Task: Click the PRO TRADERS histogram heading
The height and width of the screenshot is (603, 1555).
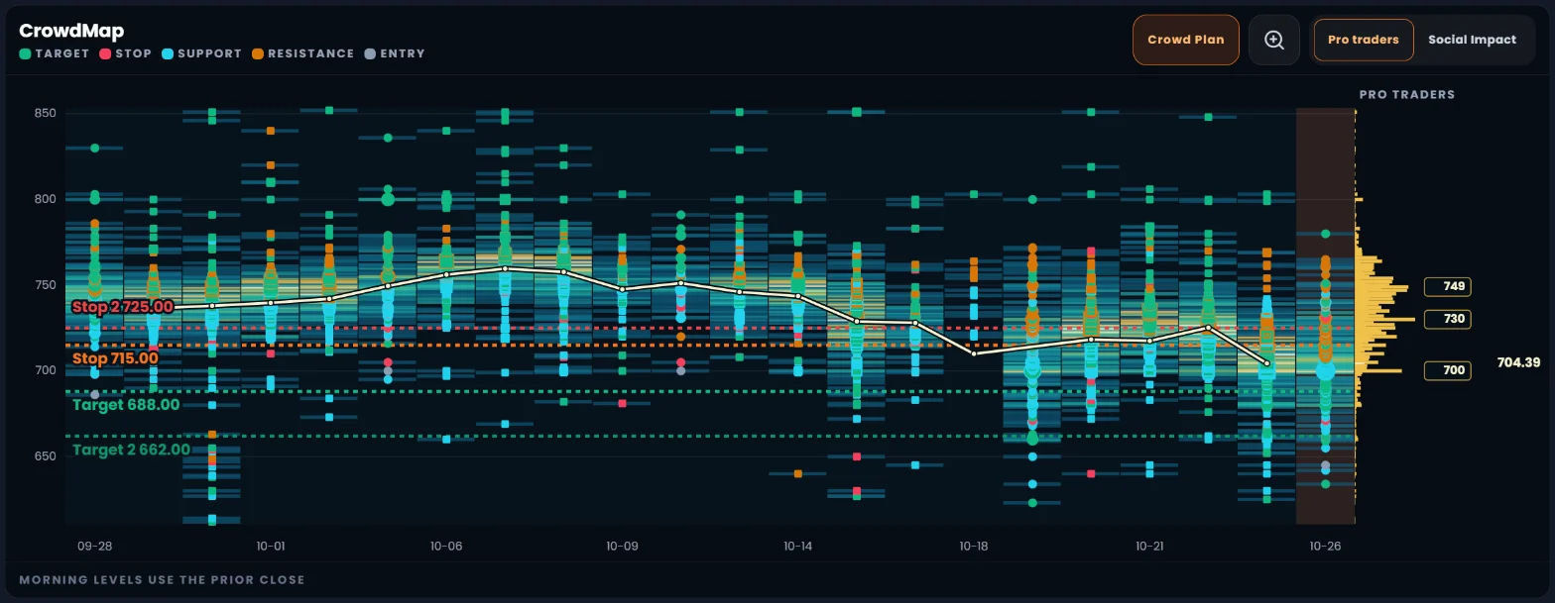Action: click(x=1406, y=94)
